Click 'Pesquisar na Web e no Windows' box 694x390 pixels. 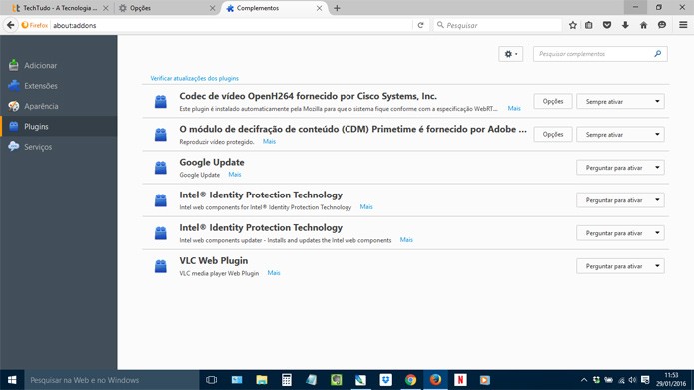pos(112,380)
